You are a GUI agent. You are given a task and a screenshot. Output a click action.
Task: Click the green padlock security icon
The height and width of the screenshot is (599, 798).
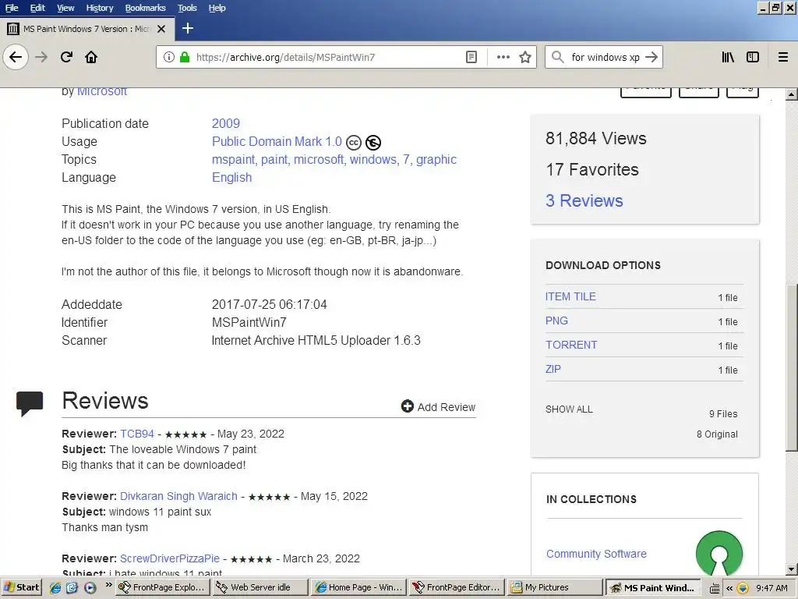pyautogui.click(x=185, y=57)
